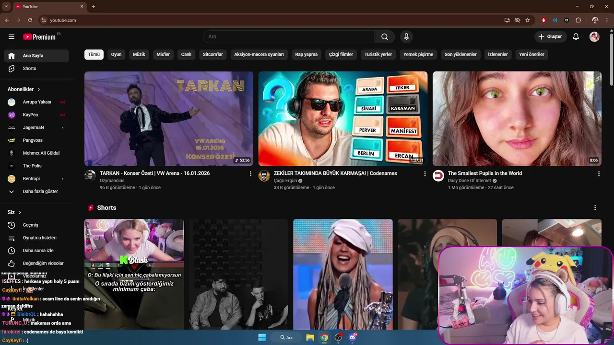Screen dimensions: 614x345
Task: Open the notifications bell
Action: click(576, 37)
